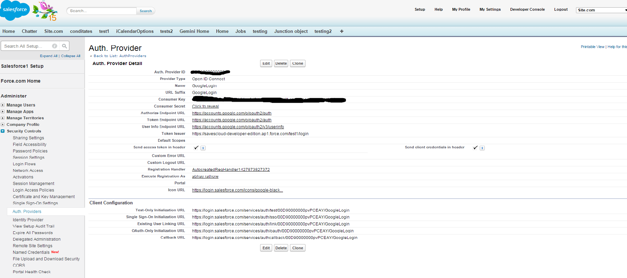Expand the Company Profile tree node
This screenshot has height=278, width=627.
[x=3, y=124]
